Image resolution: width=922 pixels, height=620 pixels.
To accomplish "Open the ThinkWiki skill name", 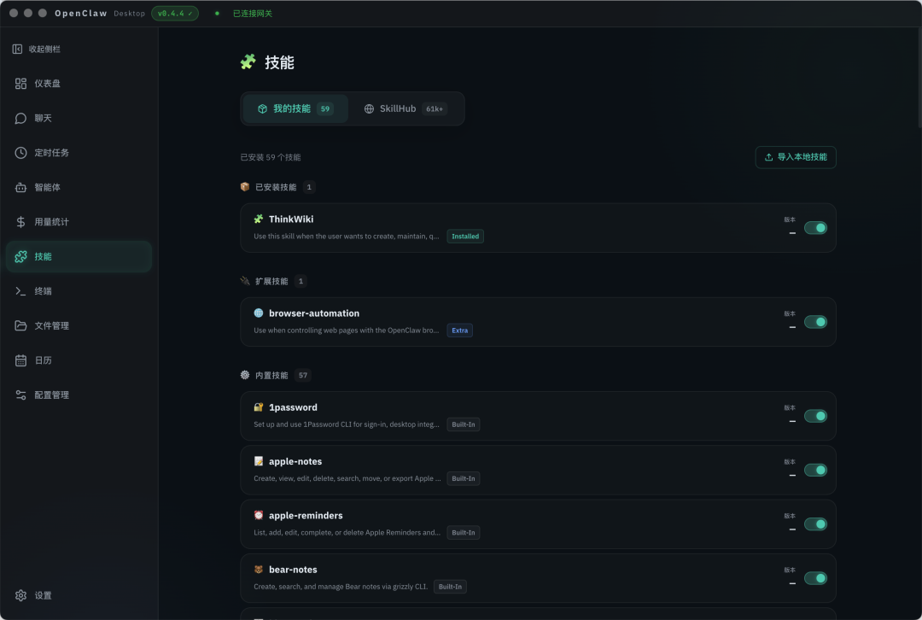I will 291,219.
